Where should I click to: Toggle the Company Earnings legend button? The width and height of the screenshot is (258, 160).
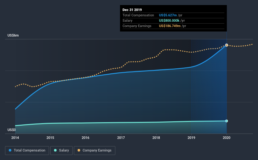tap(95, 151)
